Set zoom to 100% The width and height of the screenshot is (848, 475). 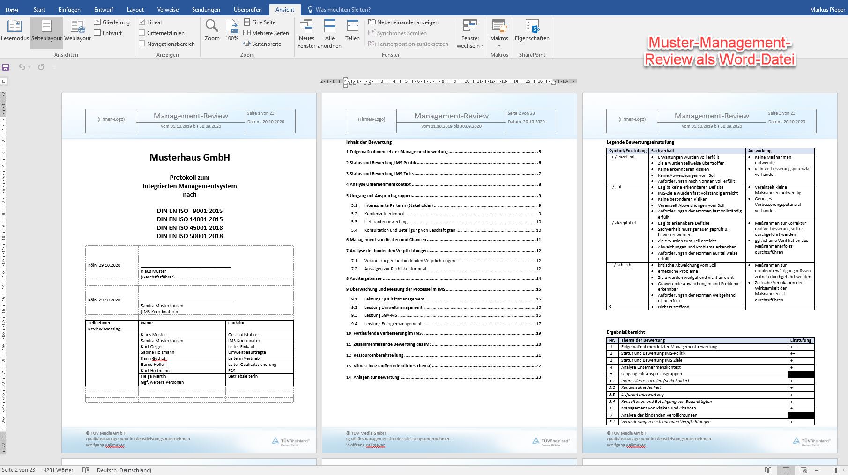tap(232, 30)
